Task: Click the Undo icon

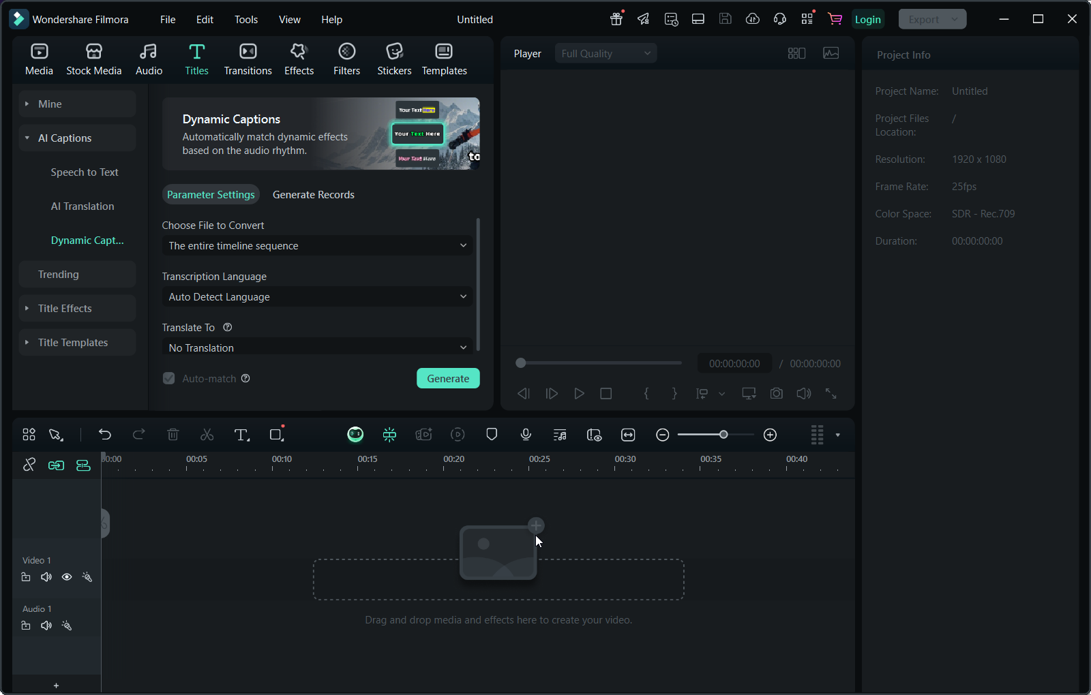Action: [x=104, y=435]
